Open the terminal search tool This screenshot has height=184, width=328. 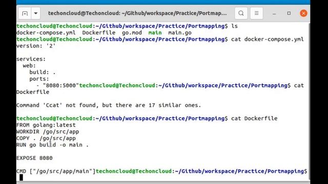point(241,13)
